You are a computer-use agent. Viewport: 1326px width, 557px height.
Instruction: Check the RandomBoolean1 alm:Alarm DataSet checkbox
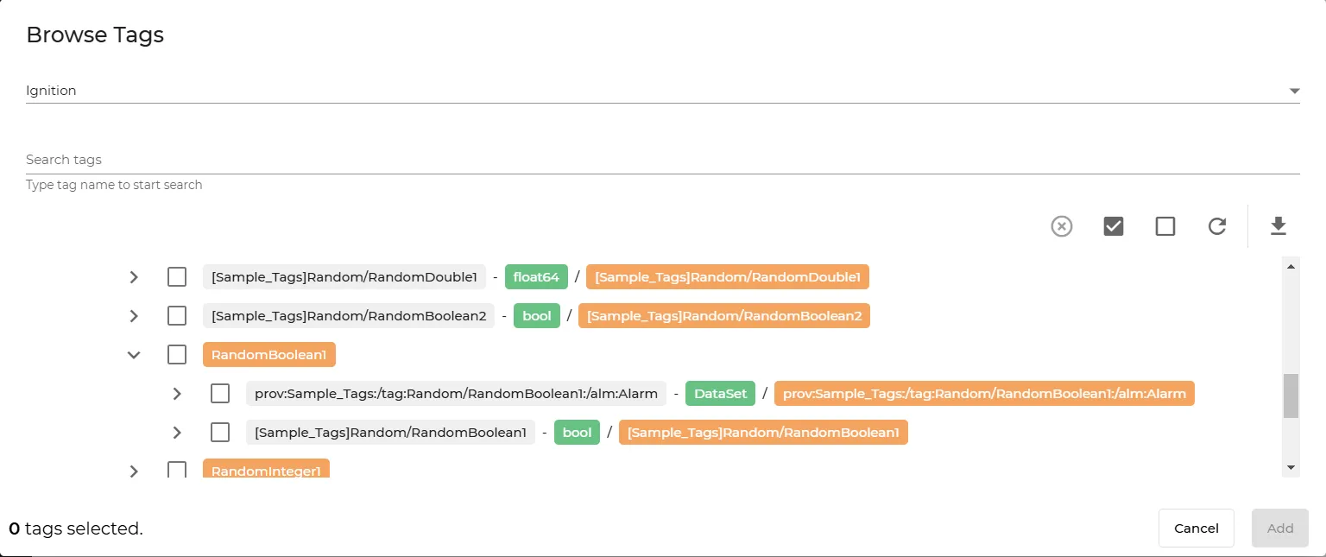(220, 394)
